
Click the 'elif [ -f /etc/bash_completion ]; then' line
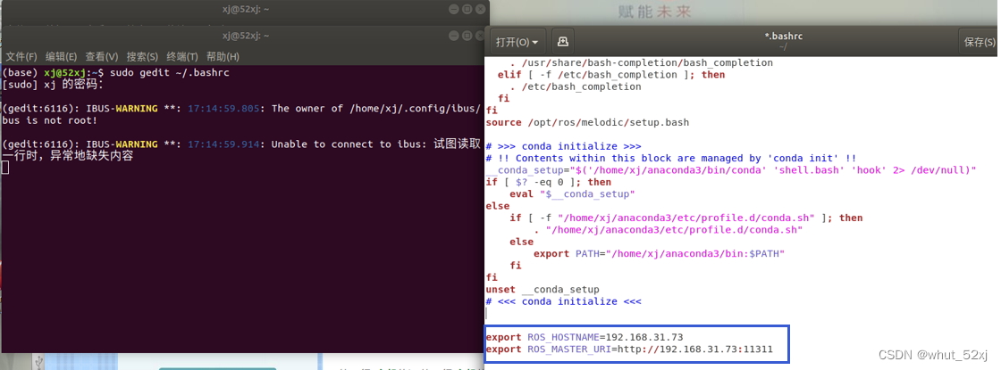tap(611, 75)
